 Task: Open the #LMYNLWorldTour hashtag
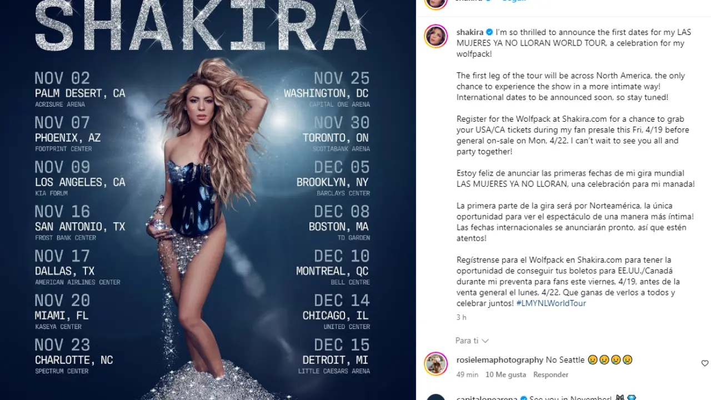click(551, 303)
